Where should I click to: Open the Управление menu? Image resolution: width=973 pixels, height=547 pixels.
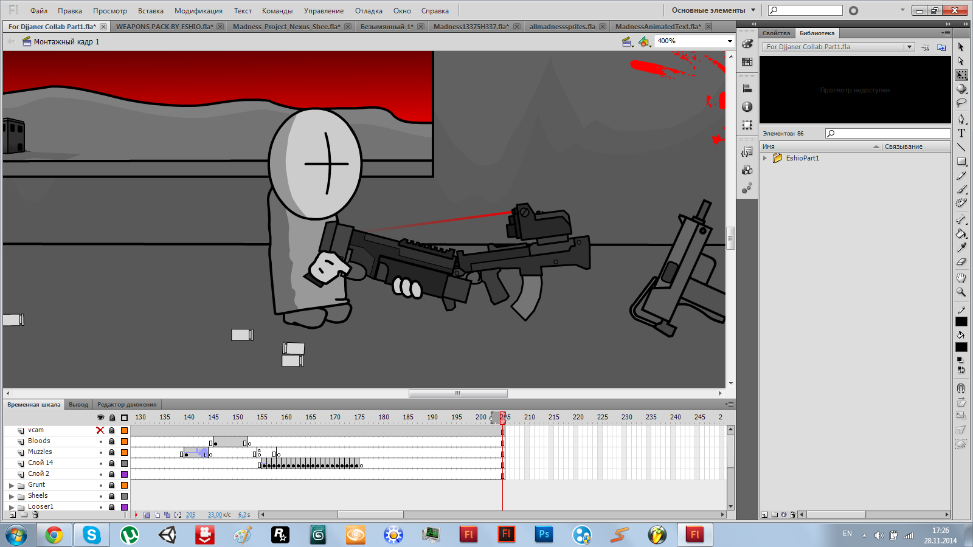tap(324, 11)
